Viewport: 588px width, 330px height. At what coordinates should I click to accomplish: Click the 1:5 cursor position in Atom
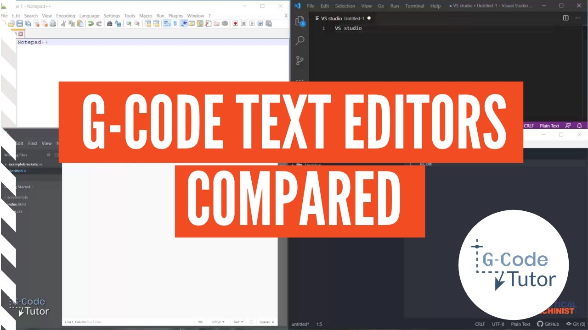click(x=319, y=324)
